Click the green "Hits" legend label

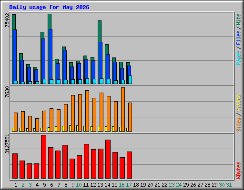click(x=239, y=19)
